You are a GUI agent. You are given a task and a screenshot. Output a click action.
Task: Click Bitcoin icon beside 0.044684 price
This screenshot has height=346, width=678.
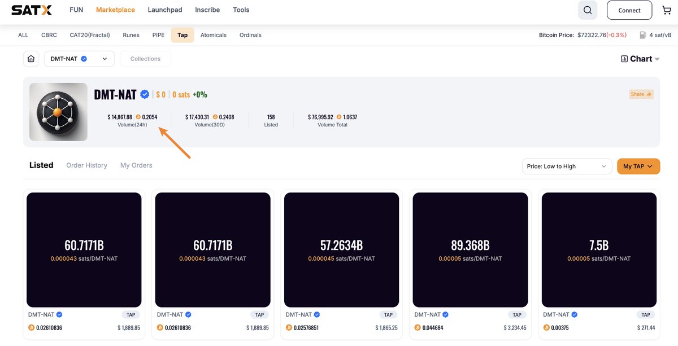(x=418, y=327)
